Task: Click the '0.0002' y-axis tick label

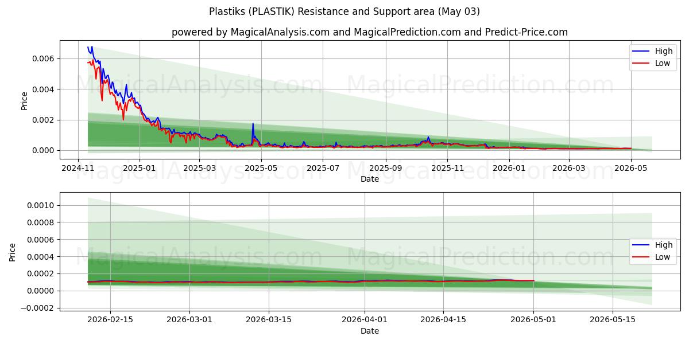Action: (41, 274)
